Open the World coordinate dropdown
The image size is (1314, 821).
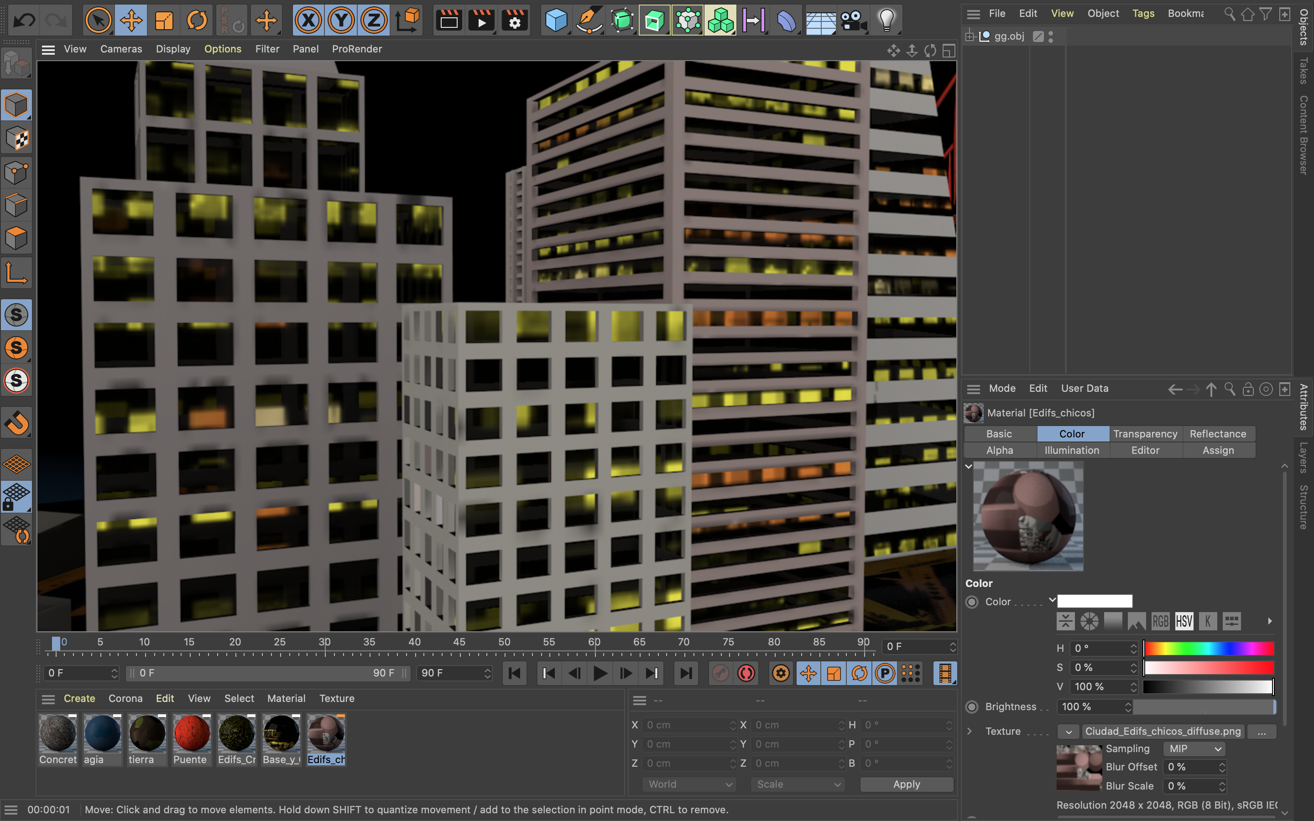click(x=689, y=784)
